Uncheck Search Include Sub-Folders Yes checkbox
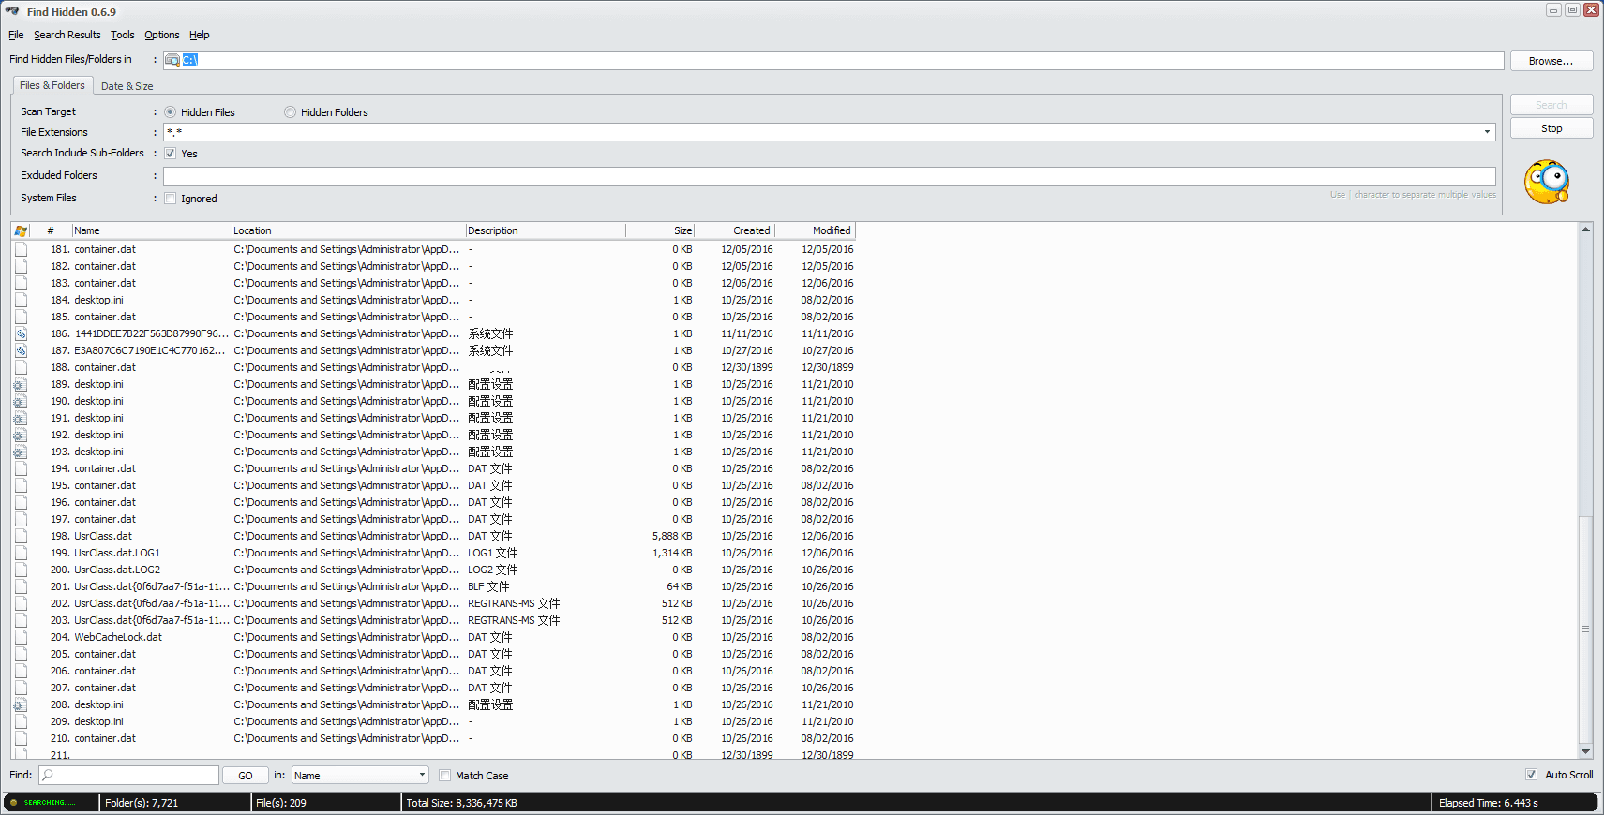 (x=171, y=154)
